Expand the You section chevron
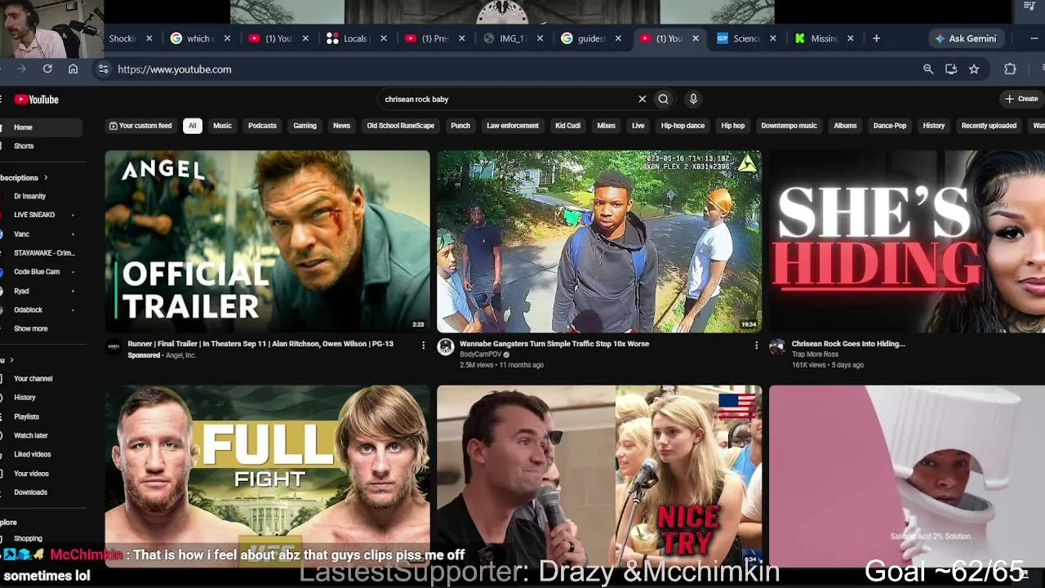 pos(11,360)
